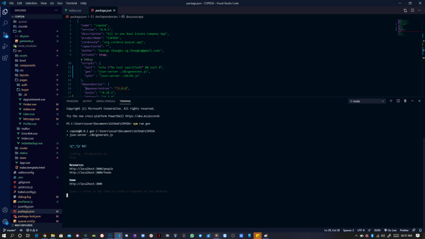Open Finder.vue in the explorer
This screenshot has height=239, width=425.
point(36,104)
